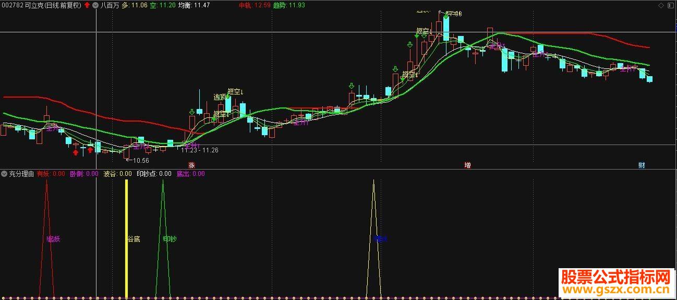Viewport: 677px width, 300px height.
Task: Click the red 捉妖 spike
Action: pyautogui.click(x=46, y=239)
